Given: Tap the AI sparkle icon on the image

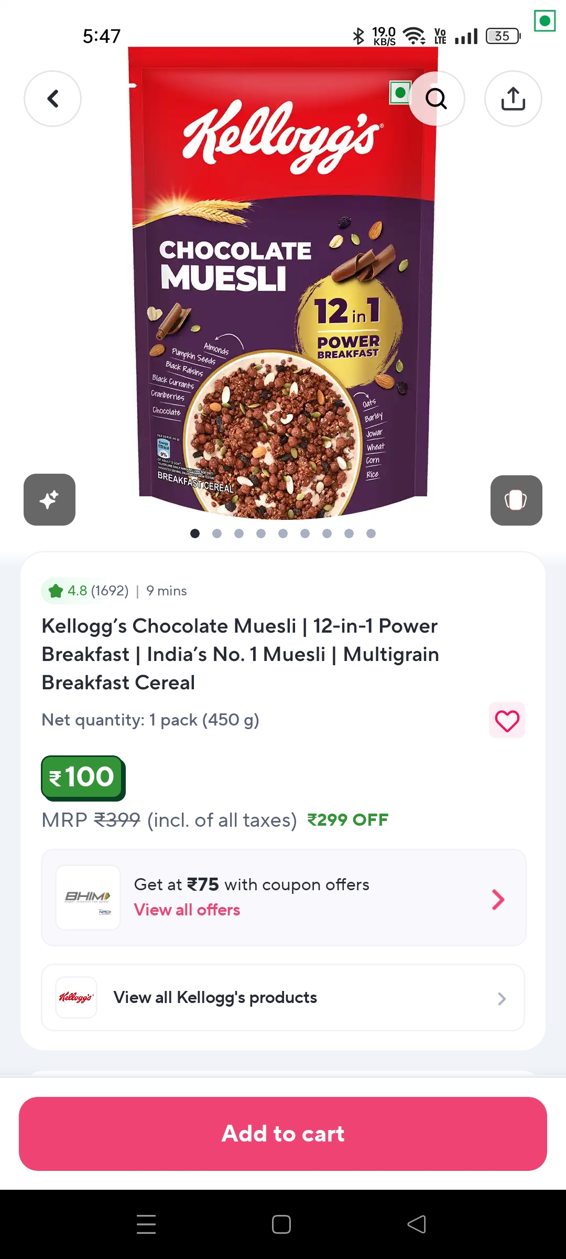Looking at the screenshot, I should coord(49,499).
